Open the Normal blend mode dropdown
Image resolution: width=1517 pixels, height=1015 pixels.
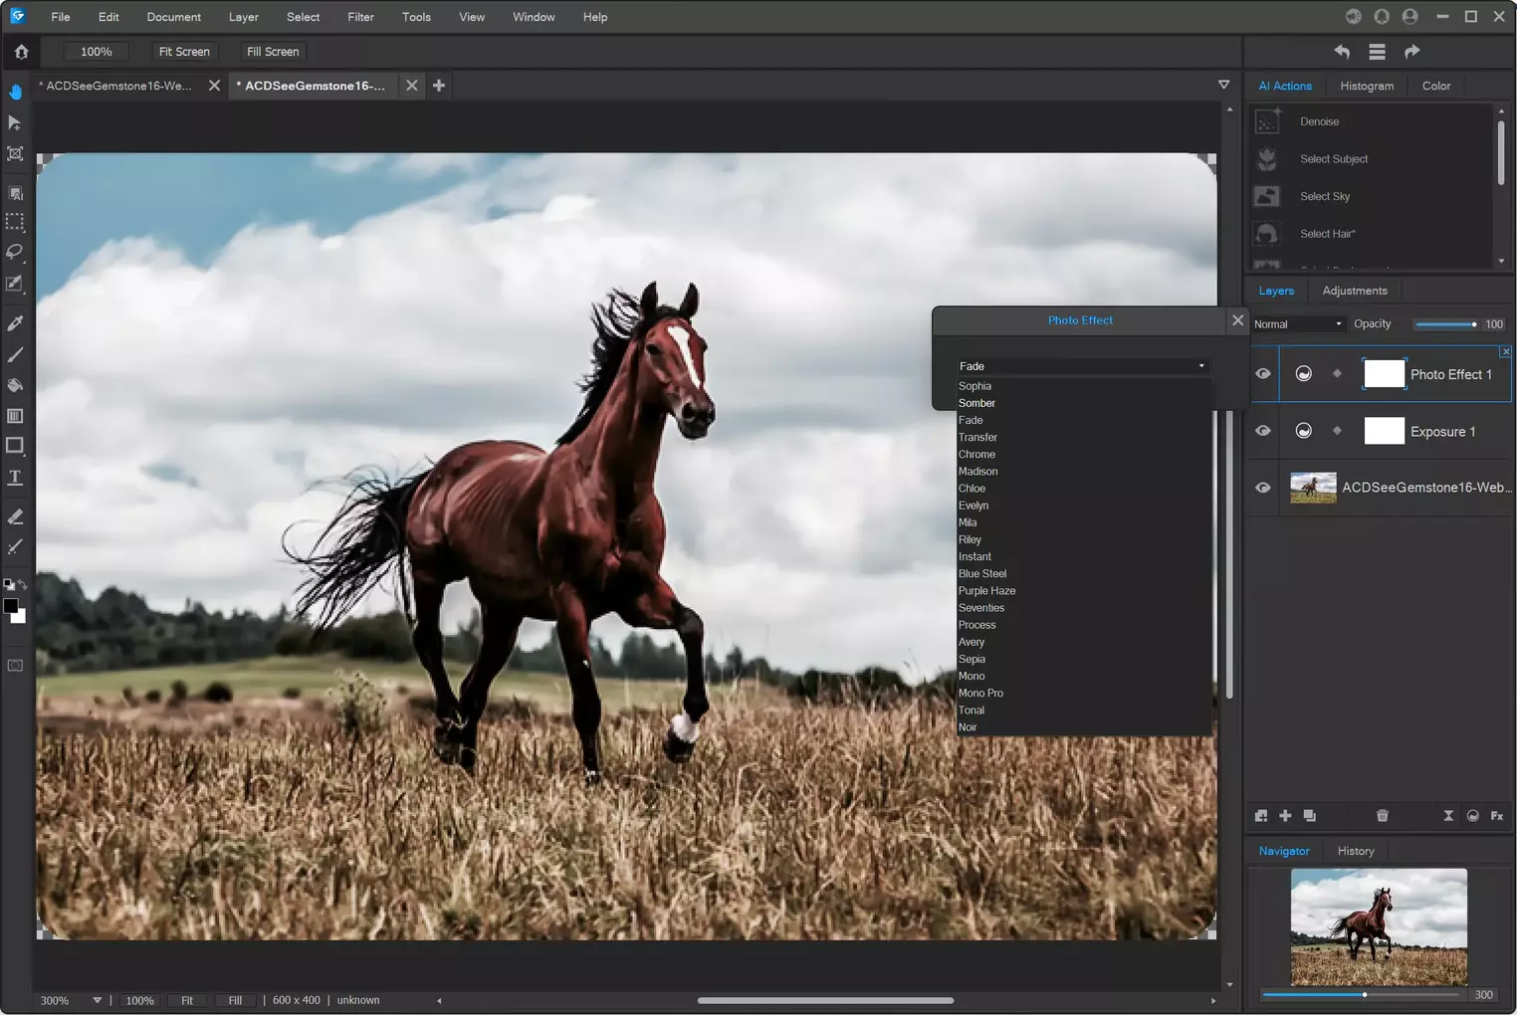pos(1298,324)
